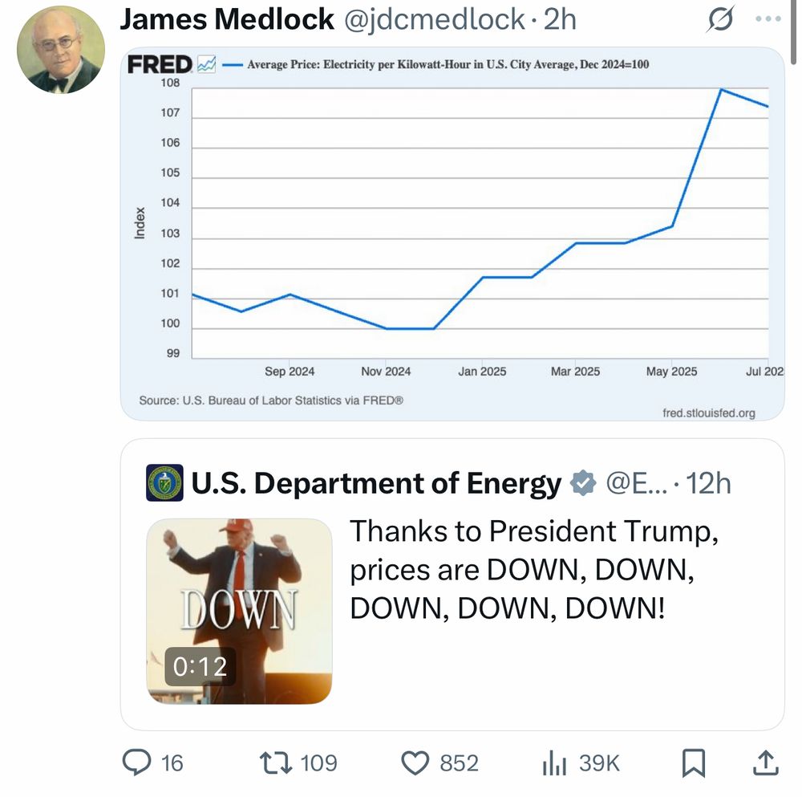Like the post with heart icon
The width and height of the screenshot is (802, 797).
pos(415,762)
